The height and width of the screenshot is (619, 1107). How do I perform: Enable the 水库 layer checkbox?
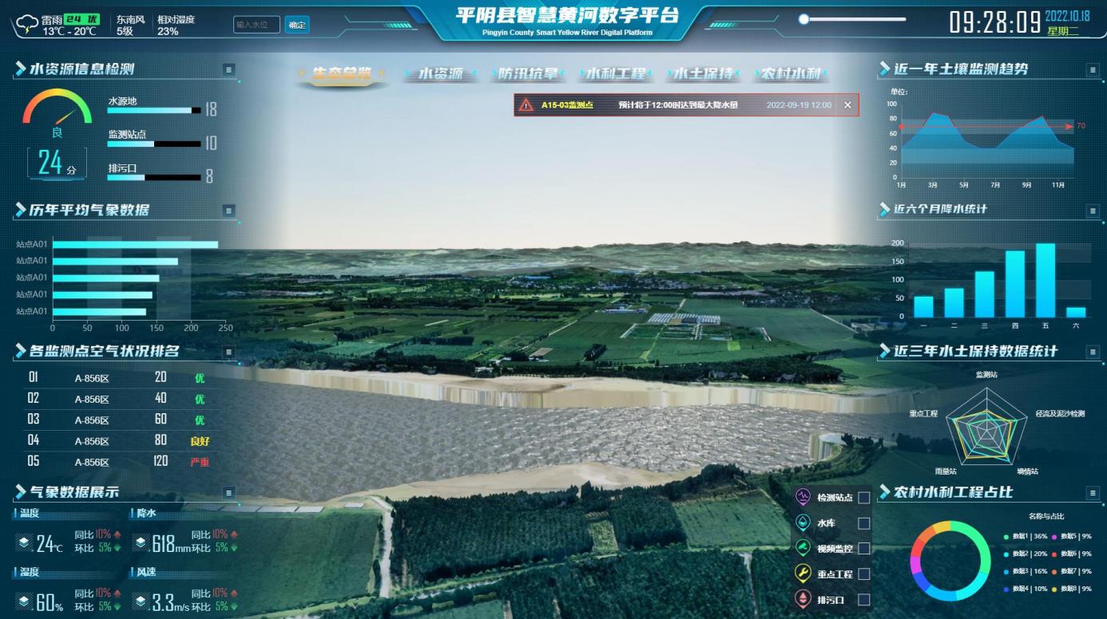point(863,523)
